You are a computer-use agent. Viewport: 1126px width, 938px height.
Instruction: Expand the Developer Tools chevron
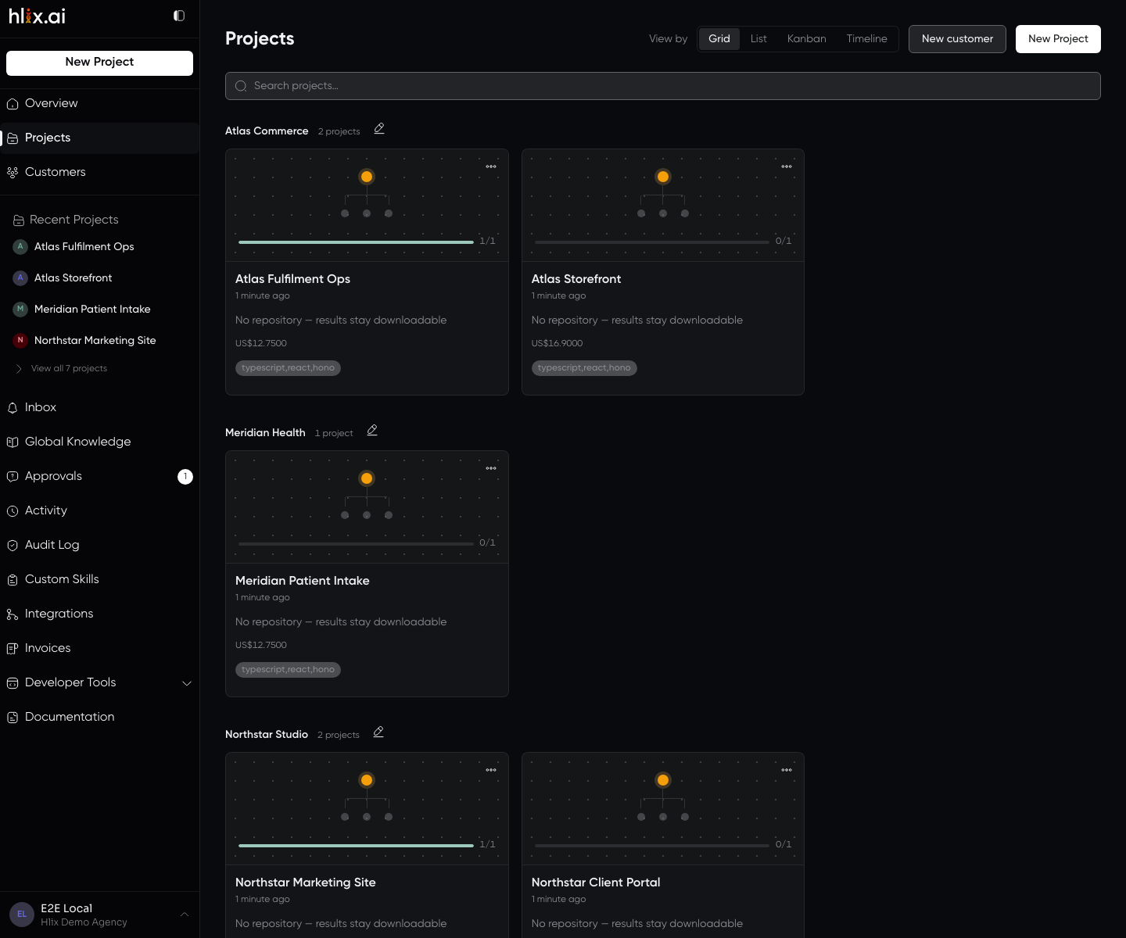click(x=187, y=683)
